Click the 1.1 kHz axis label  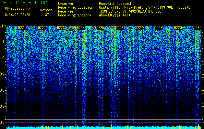[3, 42]
